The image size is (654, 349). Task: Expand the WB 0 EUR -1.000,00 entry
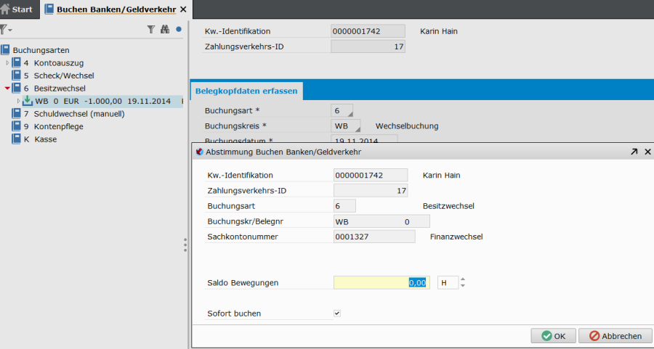coord(18,101)
